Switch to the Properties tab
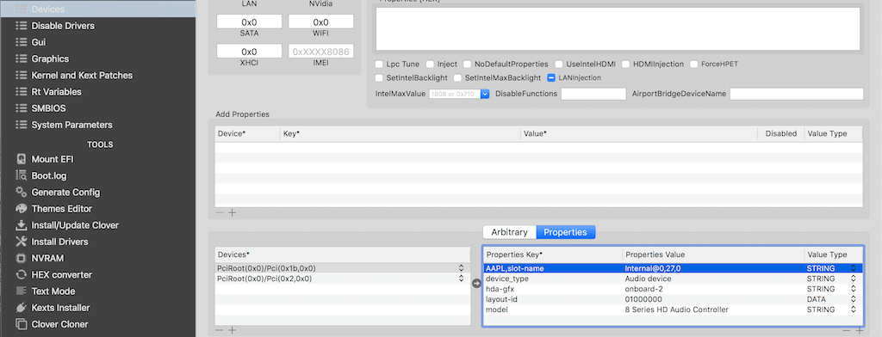 point(565,232)
